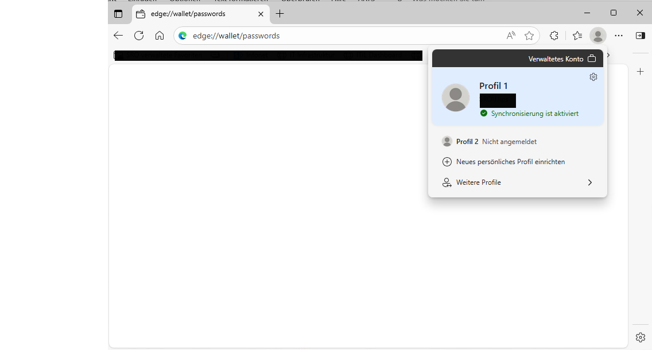This screenshot has width=652, height=350.
Task: Toggle the sidebar panel icon
Action: click(x=641, y=36)
